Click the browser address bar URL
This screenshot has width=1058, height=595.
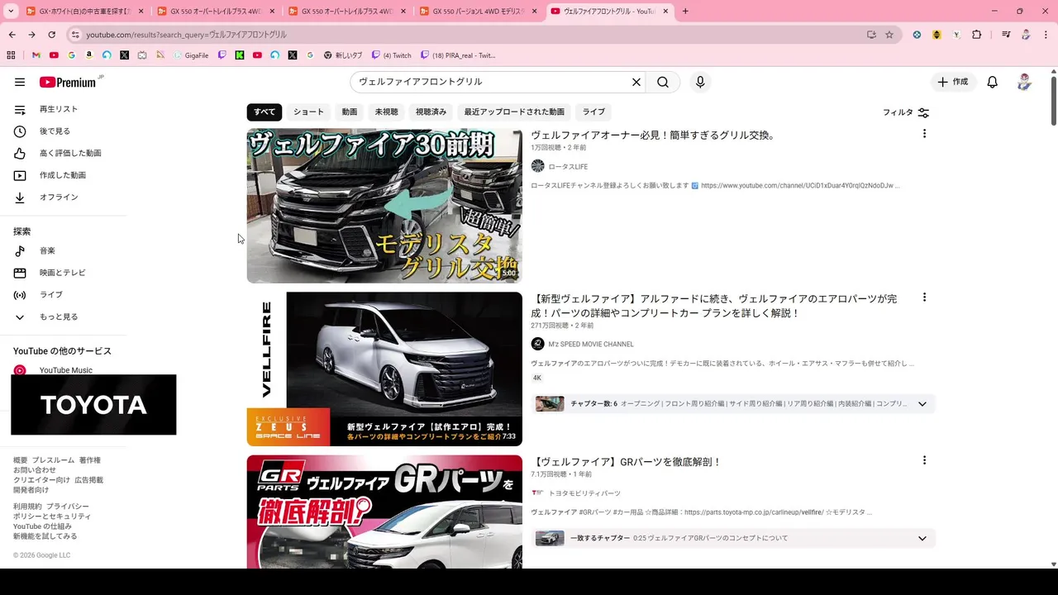[186, 35]
